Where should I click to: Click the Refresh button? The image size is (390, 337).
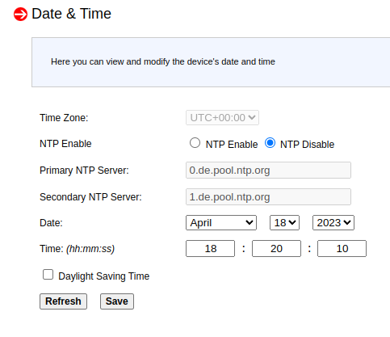[63, 301]
